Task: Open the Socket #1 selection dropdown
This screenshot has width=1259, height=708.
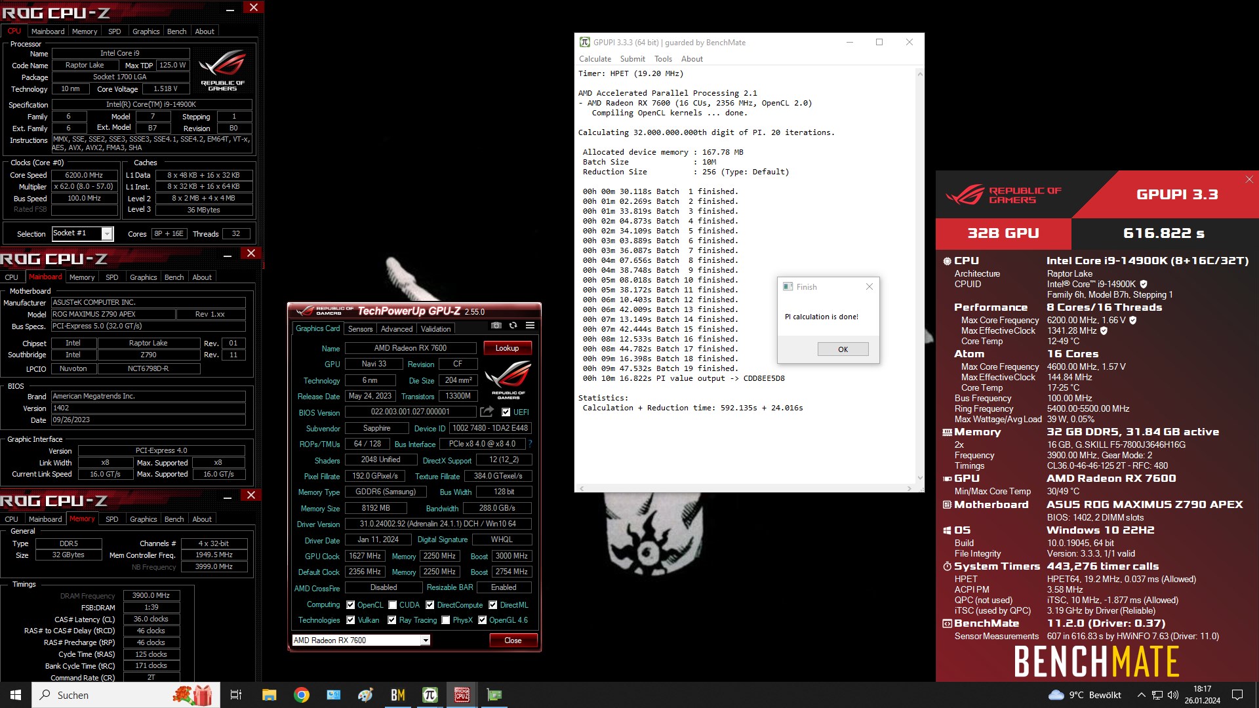Action: [x=107, y=233]
